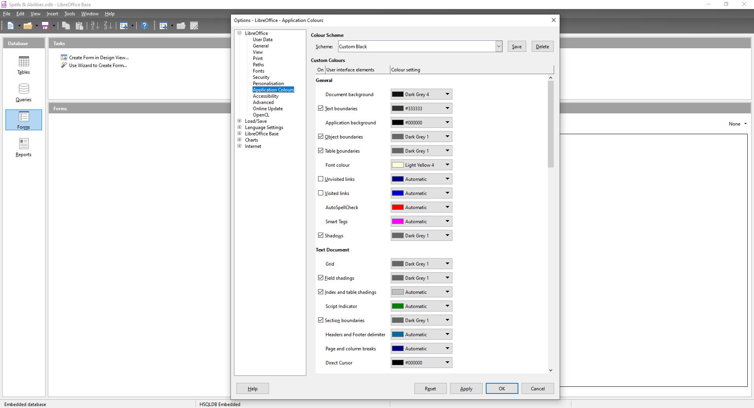Screen dimensions: 754x408
Task: Open the Tools menu
Action: pos(70,14)
